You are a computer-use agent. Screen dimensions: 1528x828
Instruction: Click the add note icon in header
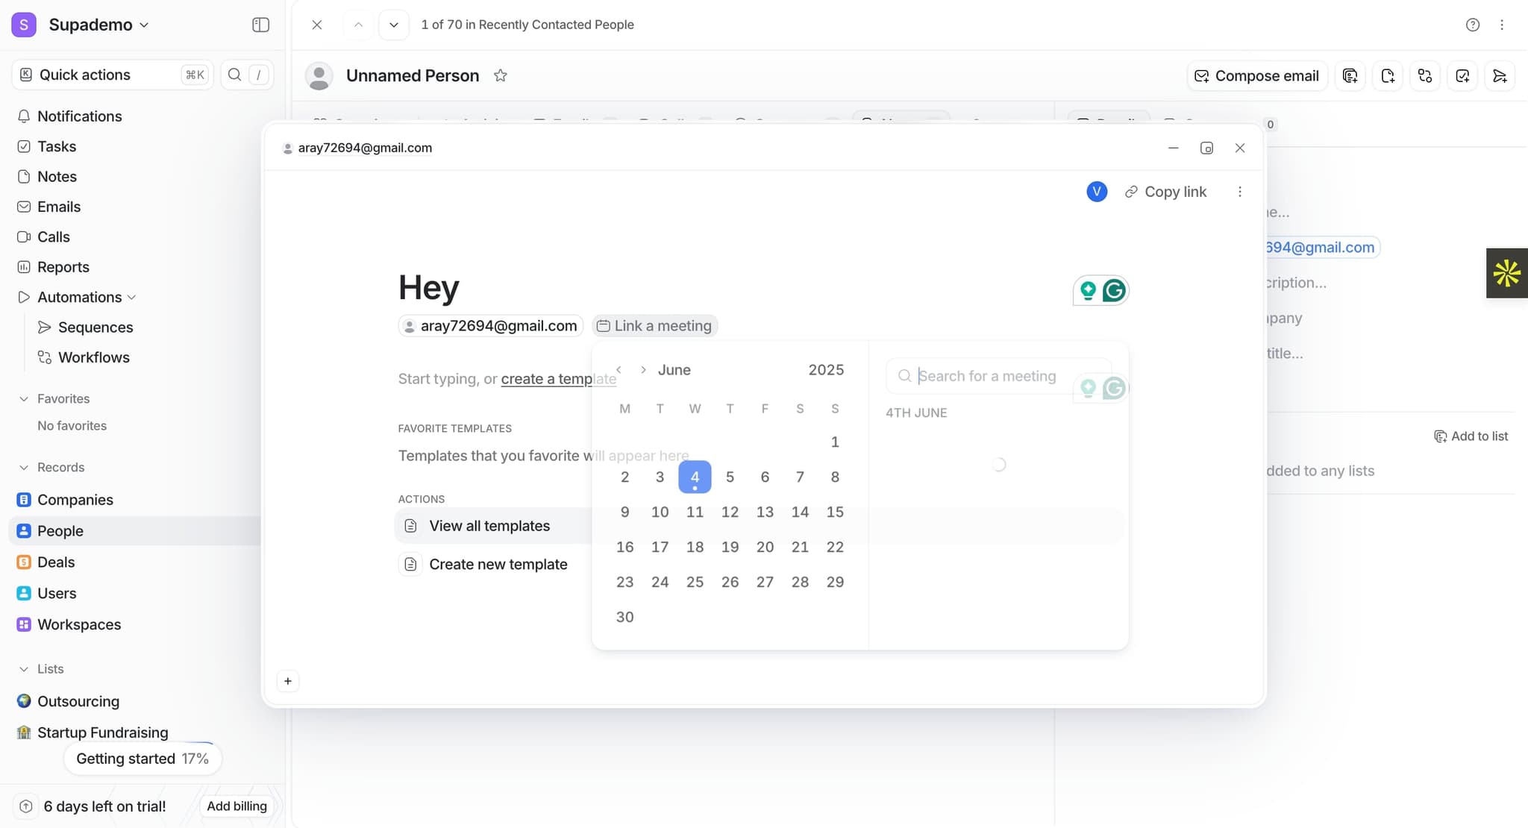1388,76
